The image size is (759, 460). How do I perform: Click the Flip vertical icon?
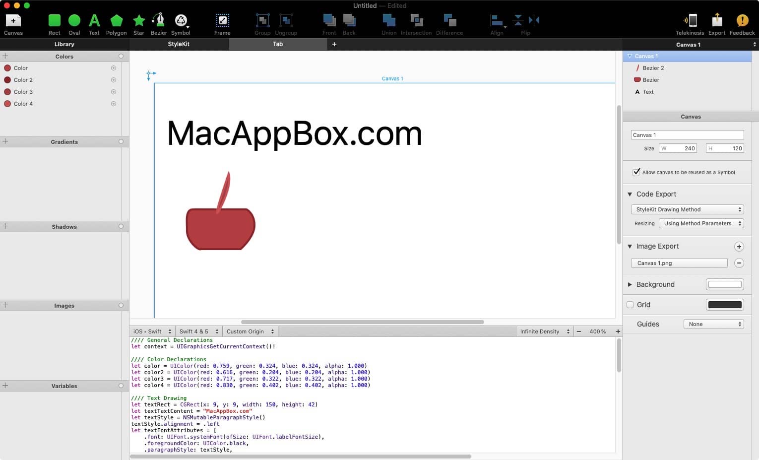coord(518,20)
